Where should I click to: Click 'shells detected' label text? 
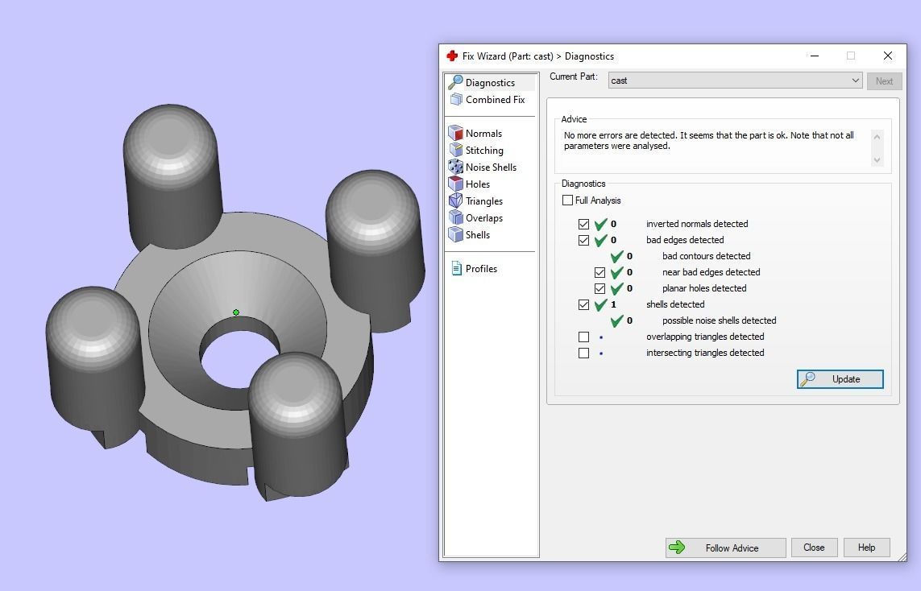[x=675, y=304]
